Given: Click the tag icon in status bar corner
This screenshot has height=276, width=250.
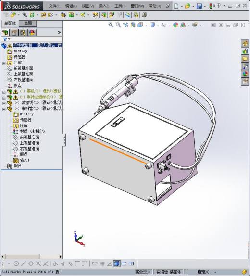Looking at the screenshot, I should (244, 272).
